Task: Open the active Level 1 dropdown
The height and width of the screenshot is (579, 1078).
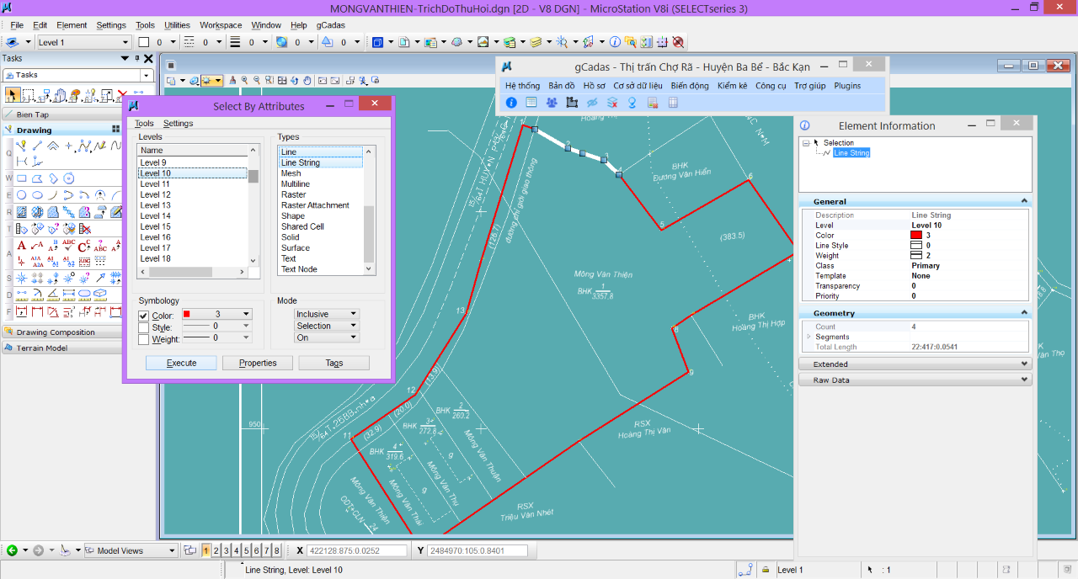Action: 83,42
